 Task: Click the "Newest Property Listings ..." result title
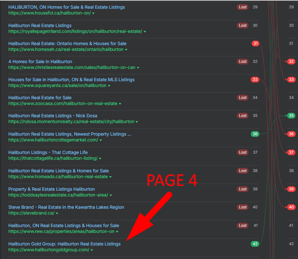pyautogui.click(x=70, y=134)
